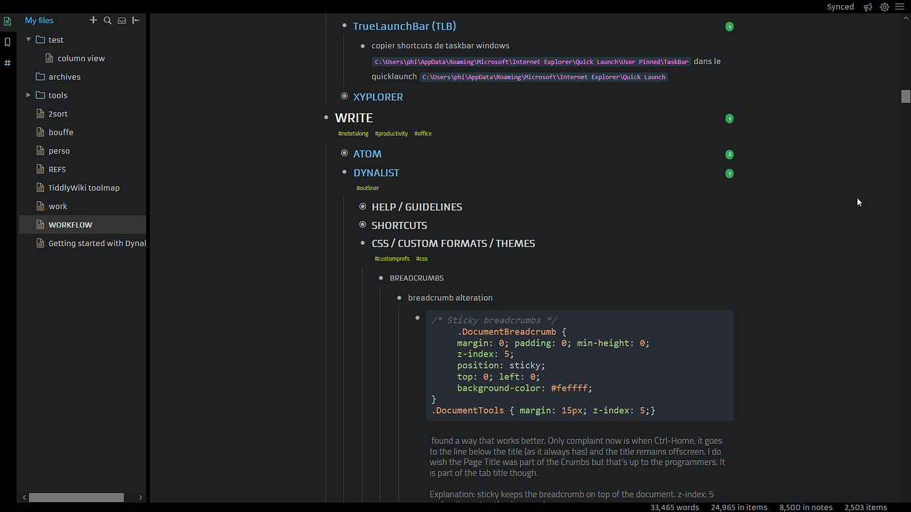Open the main hamburger menu

(x=900, y=7)
